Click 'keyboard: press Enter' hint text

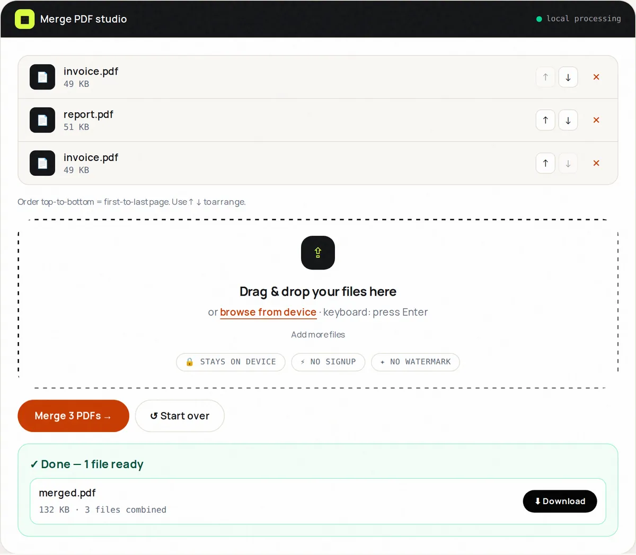[375, 312]
